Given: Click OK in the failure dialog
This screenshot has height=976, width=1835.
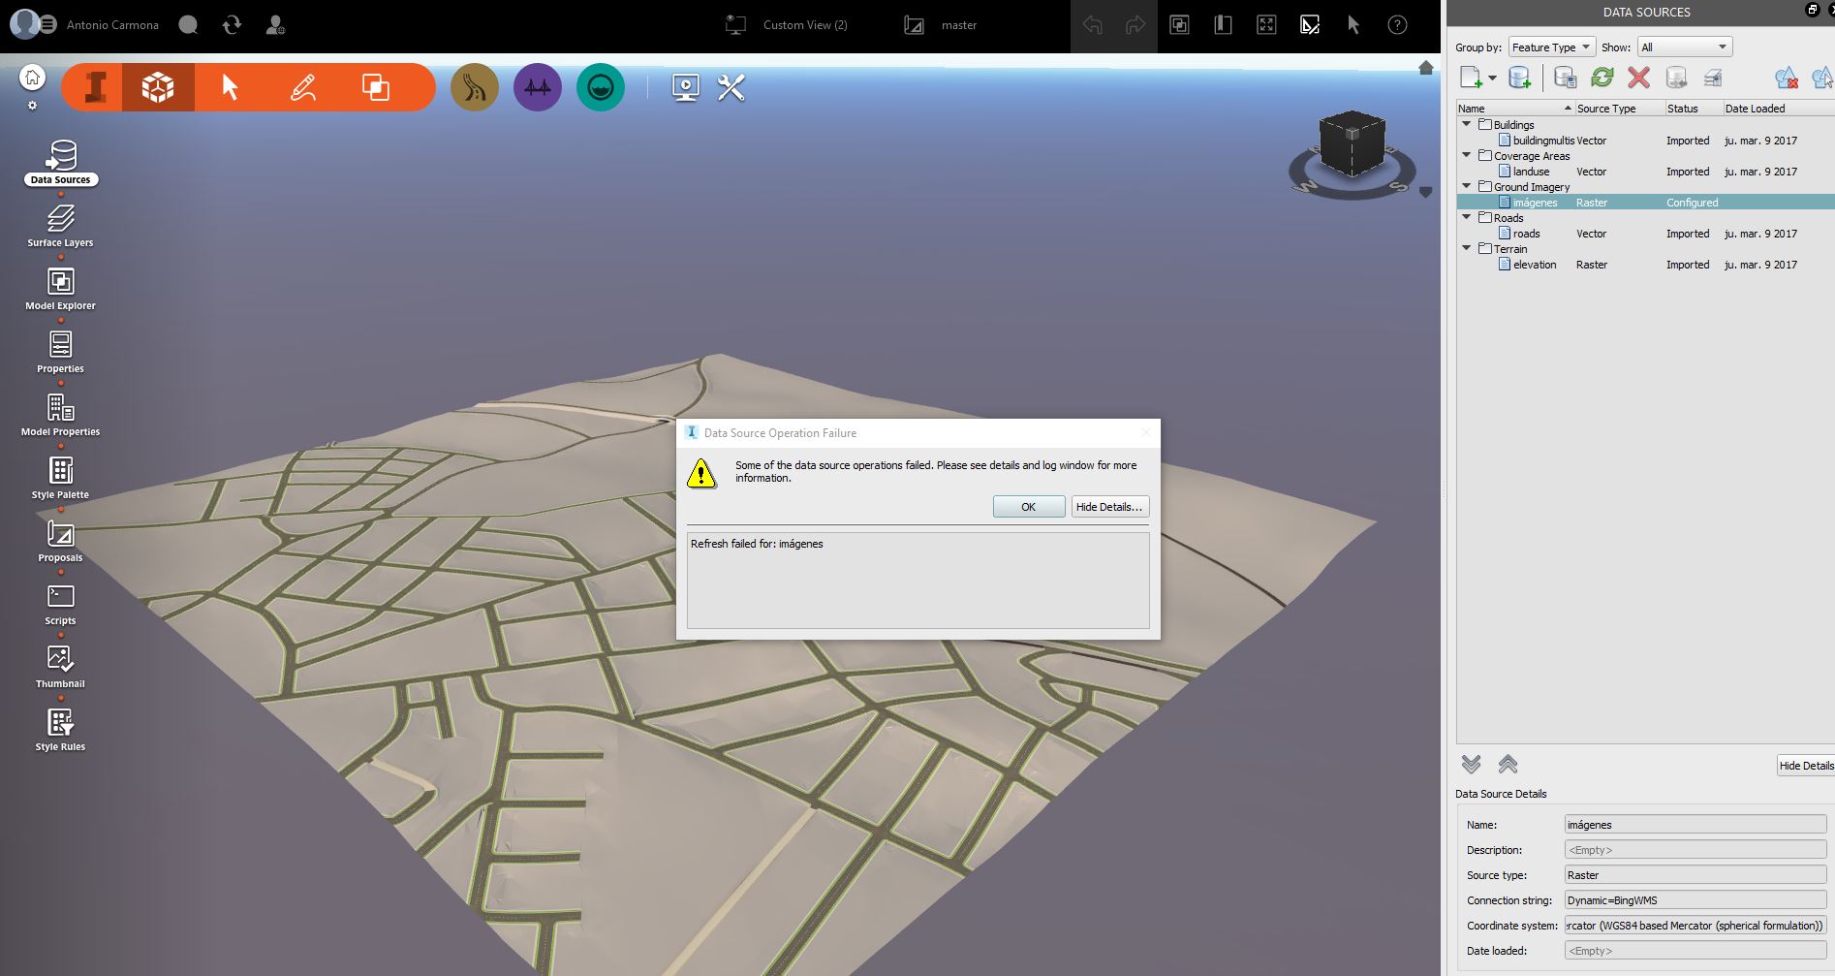Looking at the screenshot, I should (x=1029, y=507).
